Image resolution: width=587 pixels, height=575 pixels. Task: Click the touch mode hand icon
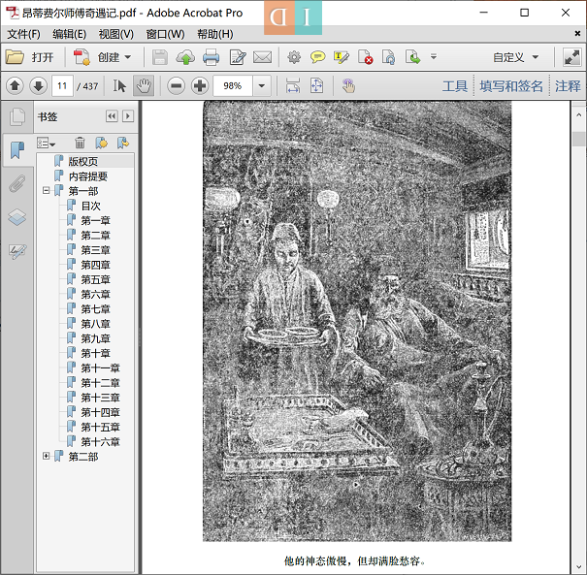click(348, 86)
